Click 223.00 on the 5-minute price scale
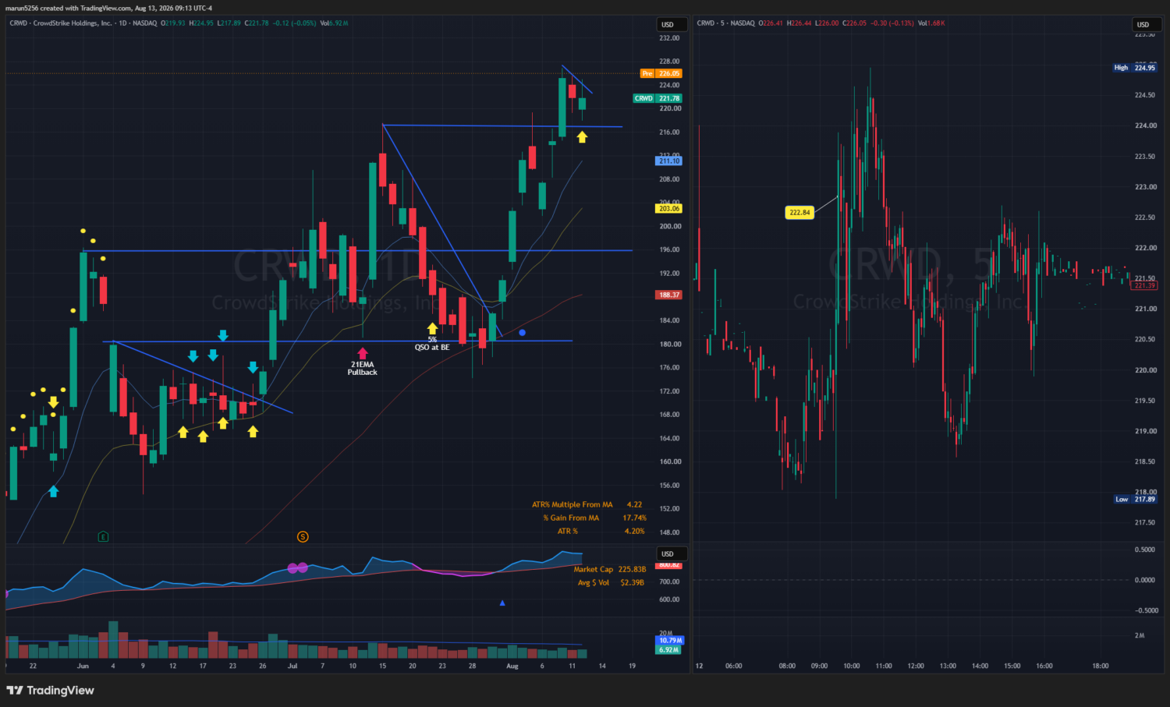The image size is (1170, 707). [1145, 187]
